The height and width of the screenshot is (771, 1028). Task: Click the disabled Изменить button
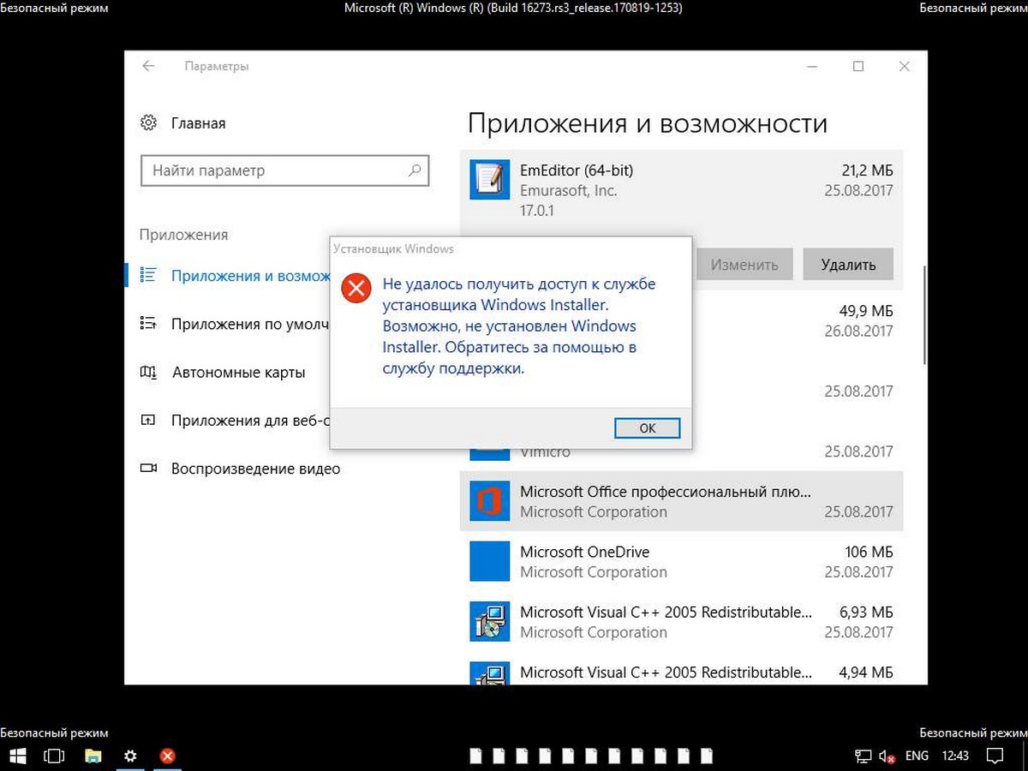tap(744, 265)
